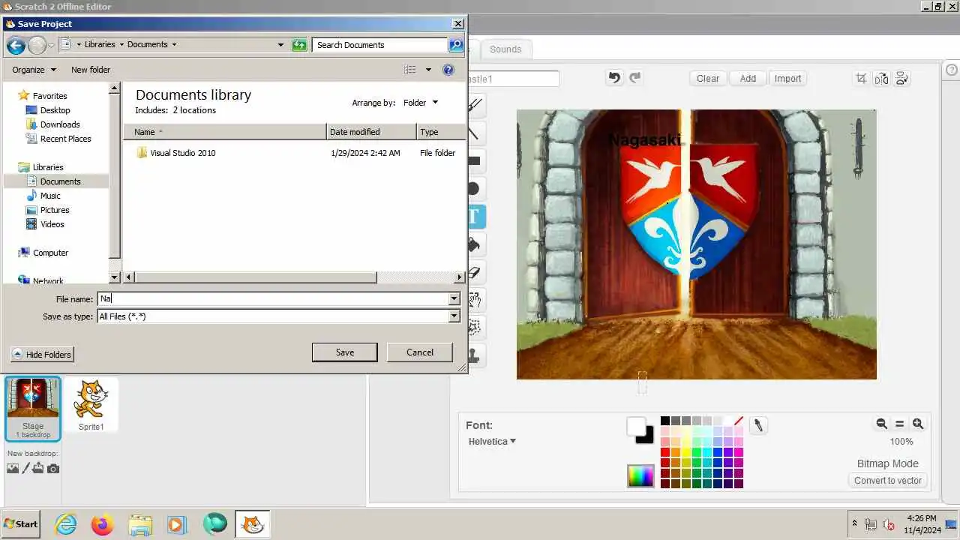Open recent pages dropdown next to Forward
960x540 pixels.
click(x=51, y=45)
